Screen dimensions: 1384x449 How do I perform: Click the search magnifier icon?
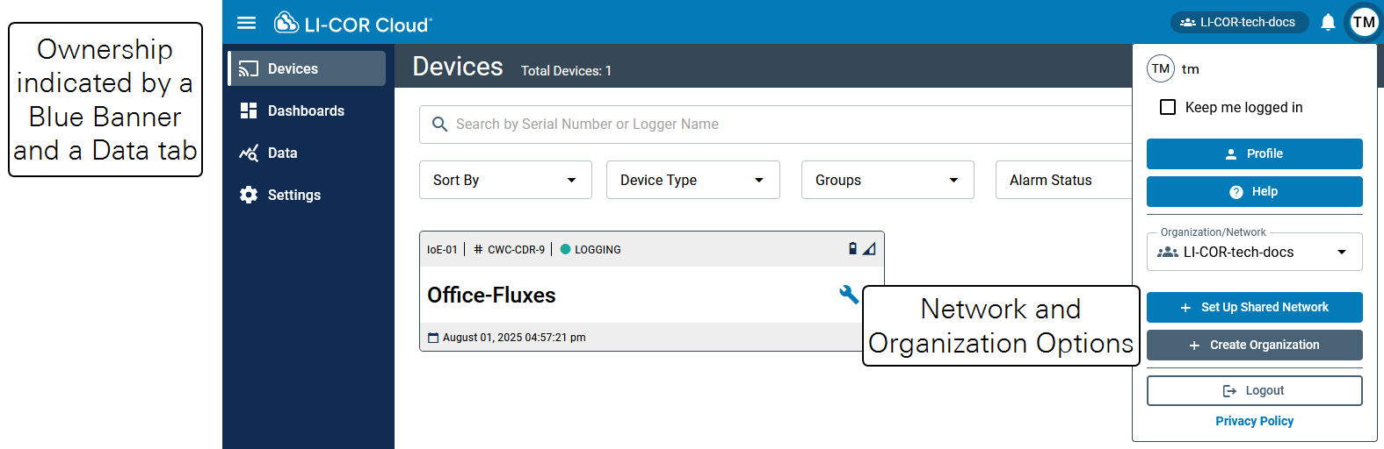click(440, 125)
